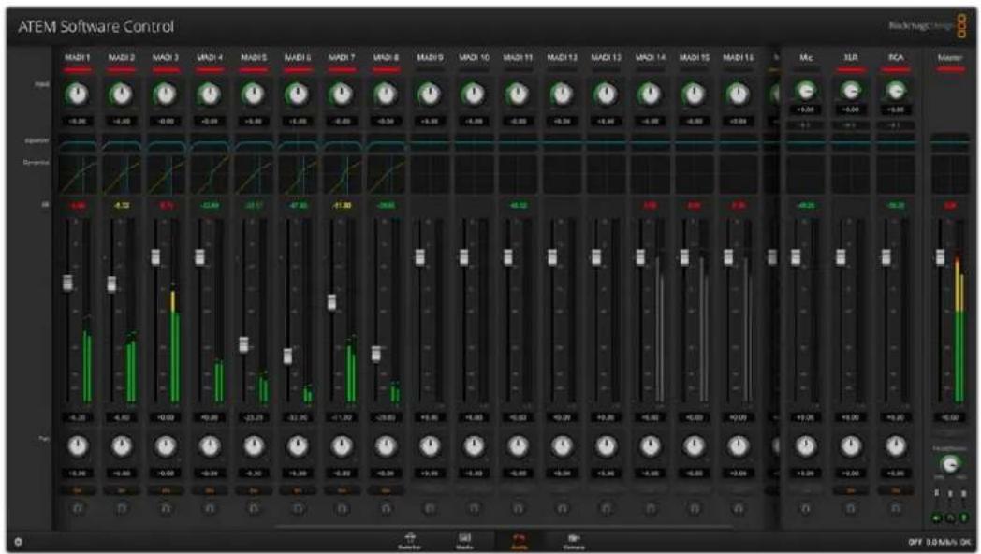Toggle the ON button for MADI 1
The width and height of the screenshot is (981, 554).
pyautogui.click(x=78, y=491)
